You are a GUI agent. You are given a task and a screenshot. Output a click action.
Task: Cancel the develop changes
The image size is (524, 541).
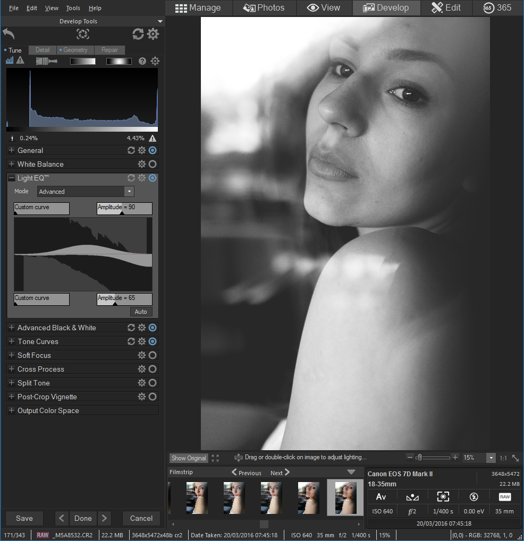141,518
